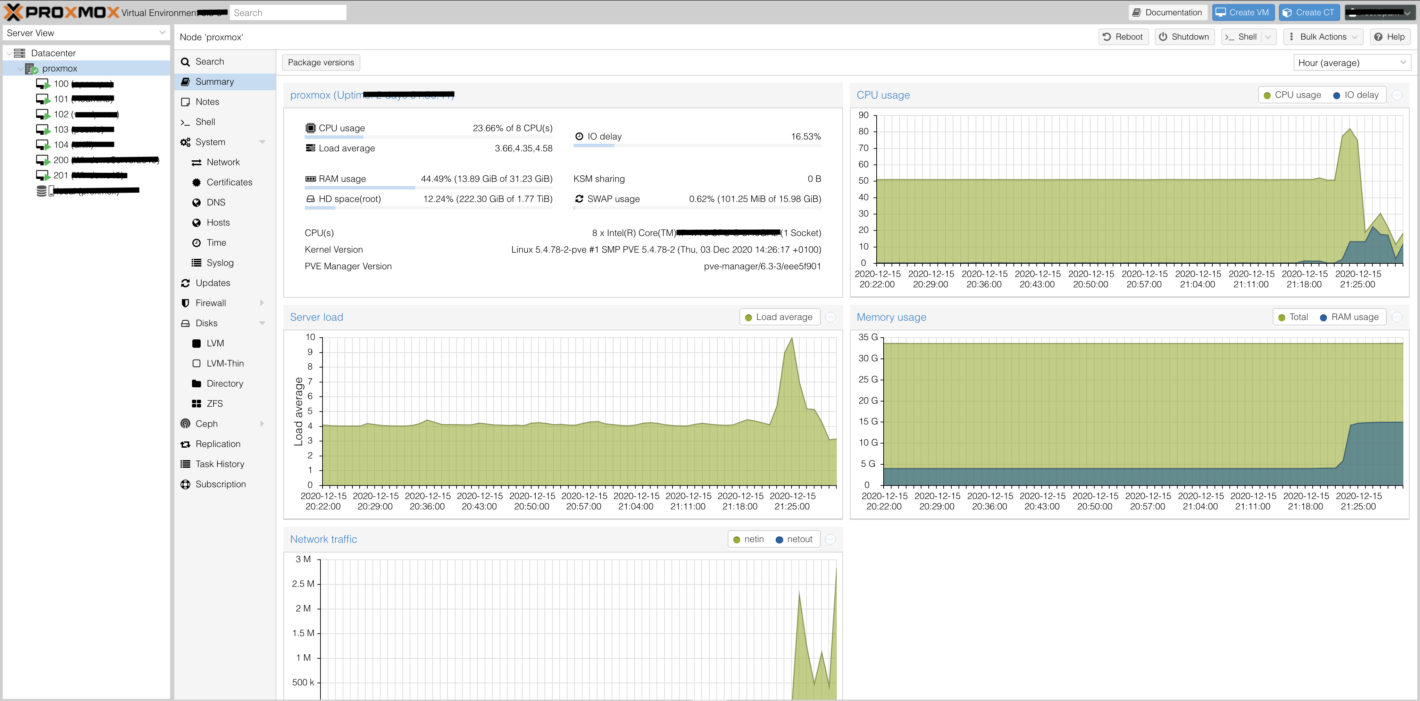Expand the Firewall submenu arrow
The image size is (1420, 701).
(x=262, y=303)
